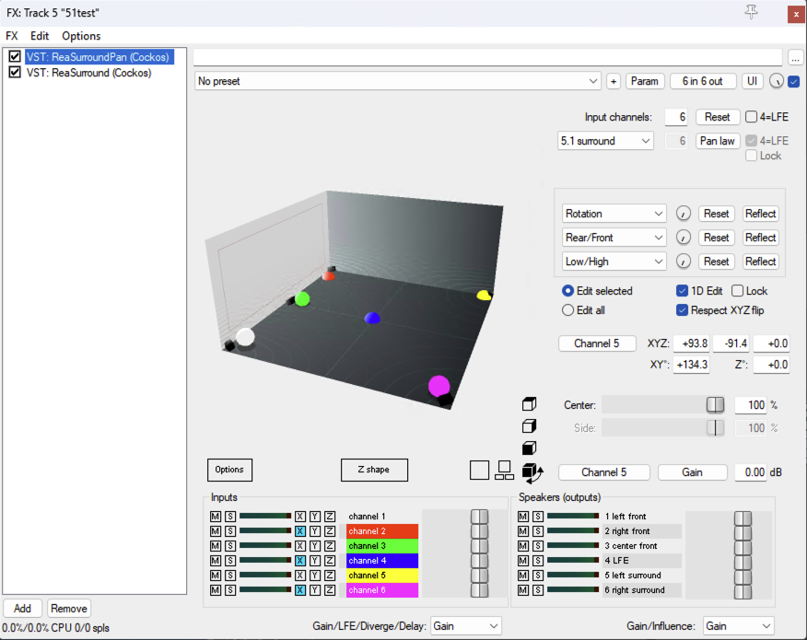Toggle X flip for channel 2
The width and height of the screenshot is (807, 640).
300,531
